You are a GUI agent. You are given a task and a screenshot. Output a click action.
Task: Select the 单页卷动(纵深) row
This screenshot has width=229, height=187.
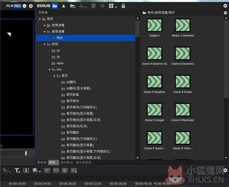[x=74, y=126]
